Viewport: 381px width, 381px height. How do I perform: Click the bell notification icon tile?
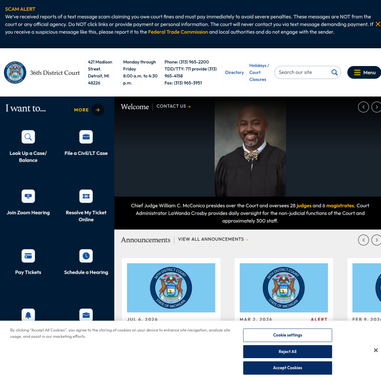click(28, 315)
